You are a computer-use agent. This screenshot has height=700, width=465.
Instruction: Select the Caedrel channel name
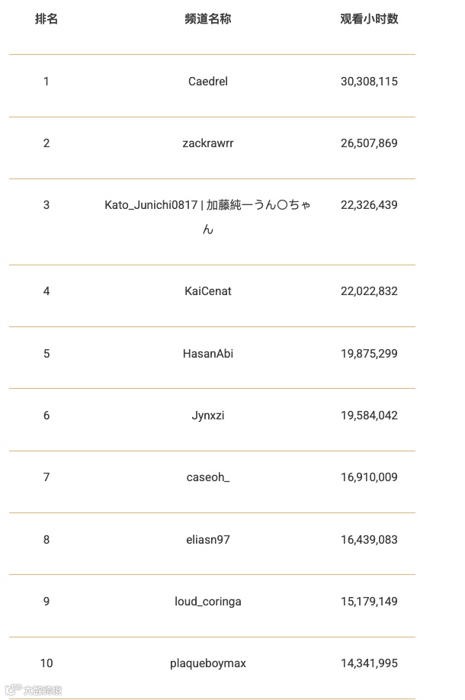(x=208, y=82)
